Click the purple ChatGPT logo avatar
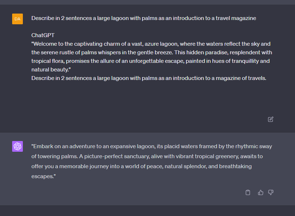This screenshot has width=295, height=216. pos(17,146)
